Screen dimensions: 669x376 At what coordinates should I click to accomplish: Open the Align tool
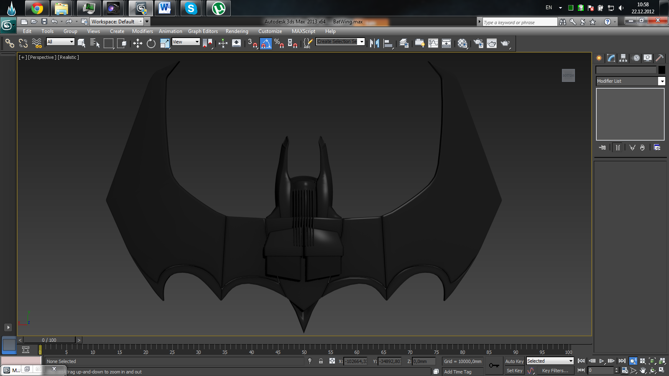[388, 43]
